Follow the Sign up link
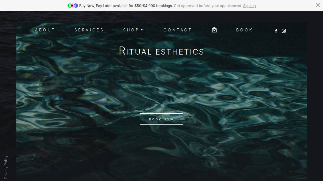 click(x=249, y=6)
